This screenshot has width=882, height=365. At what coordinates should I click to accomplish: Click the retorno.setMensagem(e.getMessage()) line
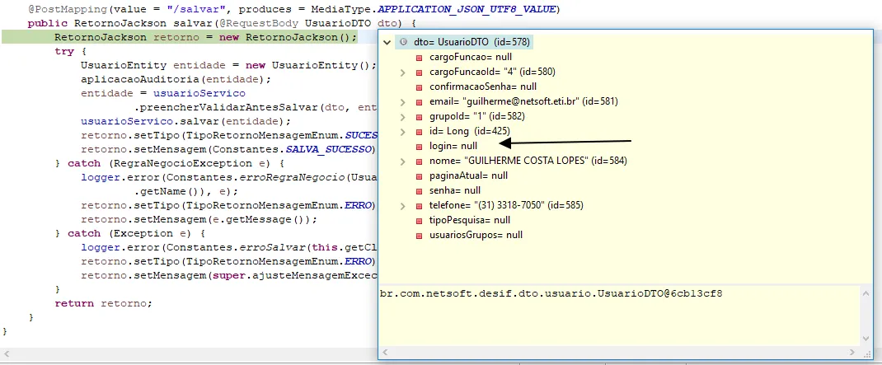pos(199,219)
